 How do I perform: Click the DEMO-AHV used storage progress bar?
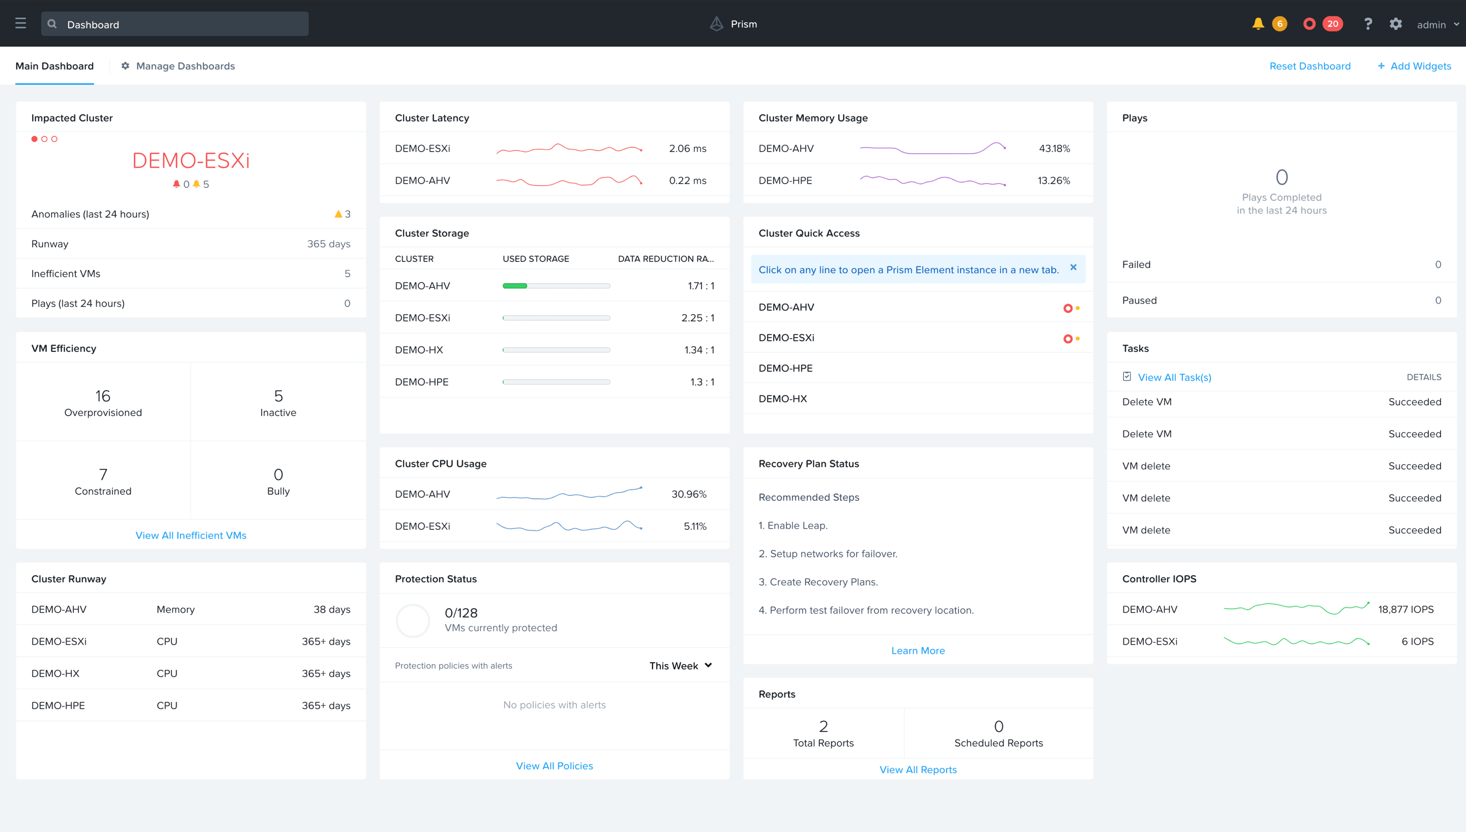tap(555, 285)
